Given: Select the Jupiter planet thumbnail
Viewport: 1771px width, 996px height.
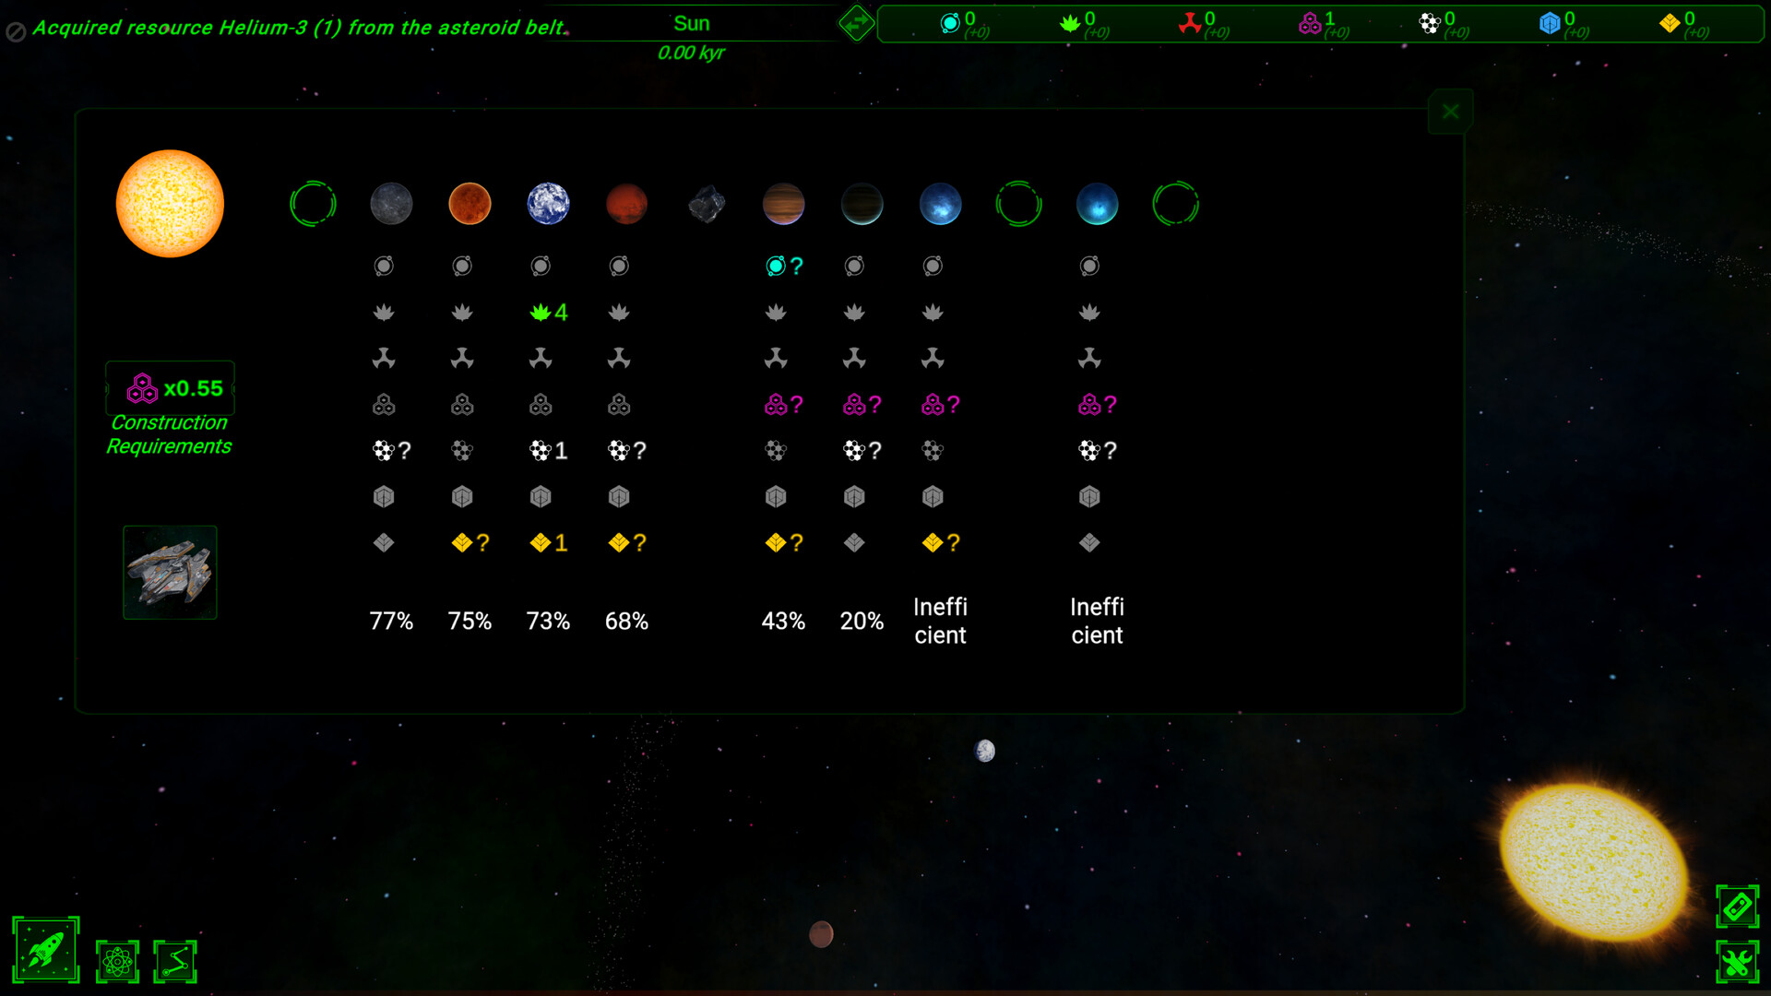Looking at the screenshot, I should coord(783,204).
